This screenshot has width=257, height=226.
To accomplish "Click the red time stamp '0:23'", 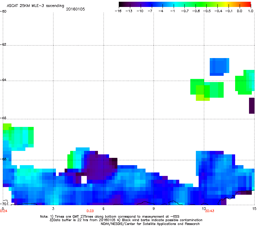I will point(90,211).
